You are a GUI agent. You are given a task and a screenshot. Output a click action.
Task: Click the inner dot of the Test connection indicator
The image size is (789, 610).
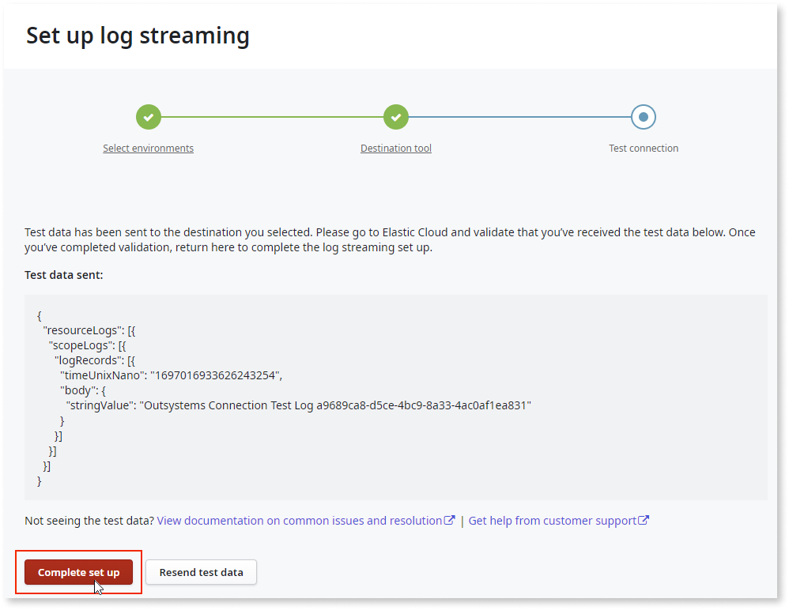click(644, 116)
